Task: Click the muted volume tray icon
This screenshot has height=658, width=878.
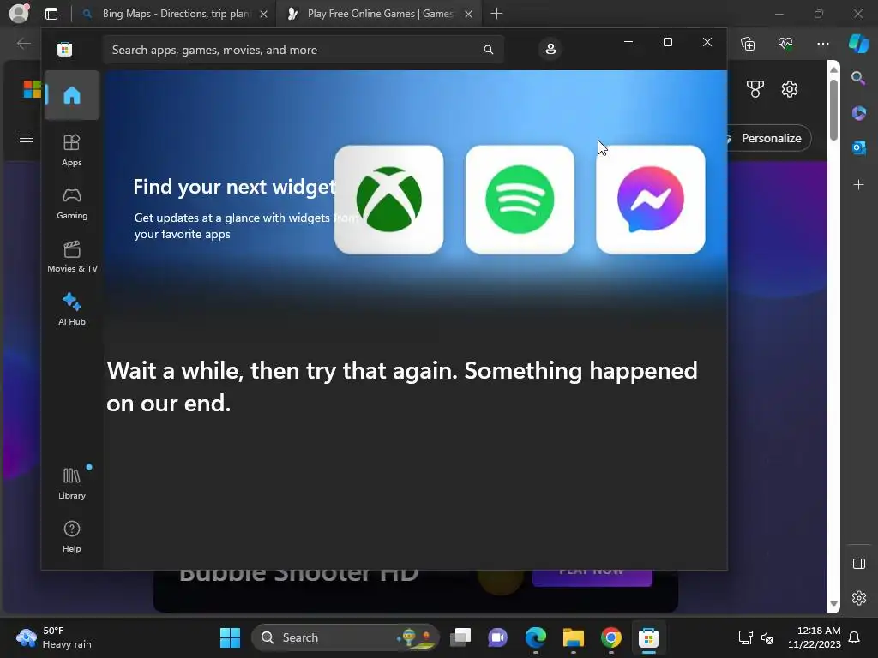Action: (x=767, y=637)
